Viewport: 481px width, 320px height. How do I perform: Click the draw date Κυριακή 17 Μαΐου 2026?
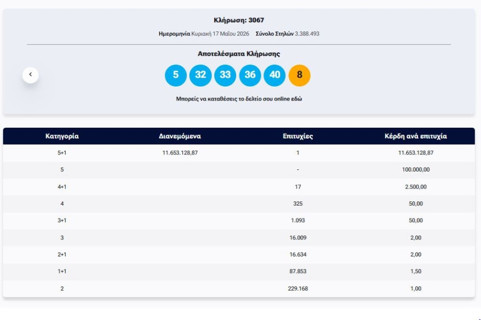click(220, 34)
